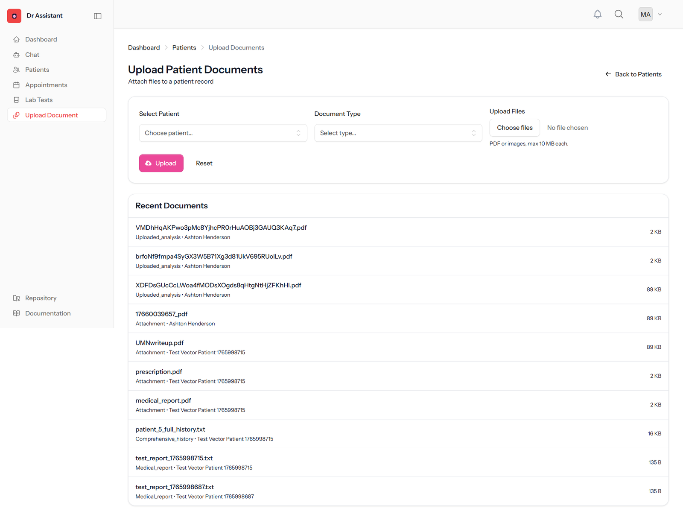Go back via Back to Patients link
Viewport: 683px width, 520px height.
click(x=633, y=74)
